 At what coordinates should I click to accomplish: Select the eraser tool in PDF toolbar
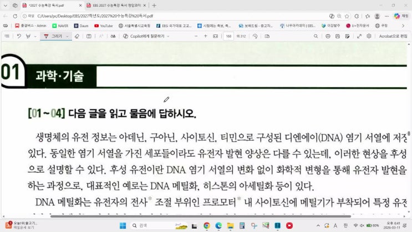77,36
